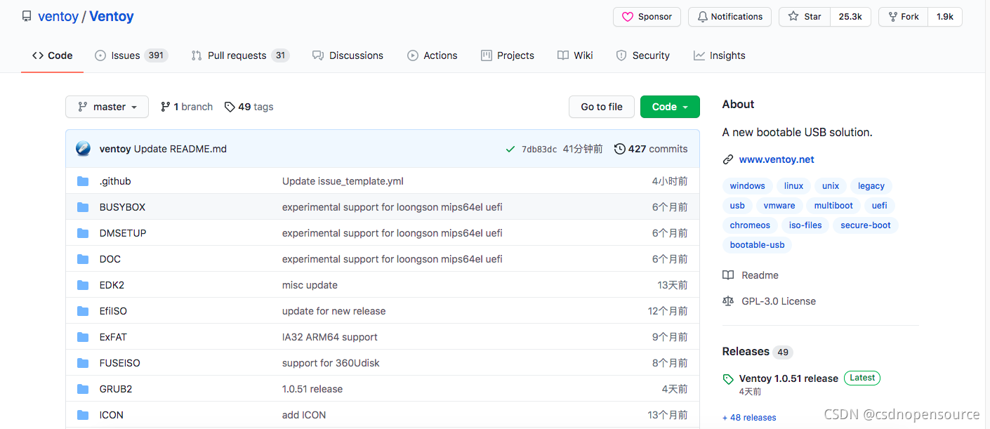Open the ventoy owner link in title

(58, 16)
